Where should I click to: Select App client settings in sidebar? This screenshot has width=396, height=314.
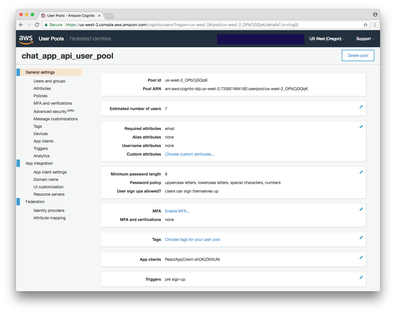pyautogui.click(x=50, y=172)
